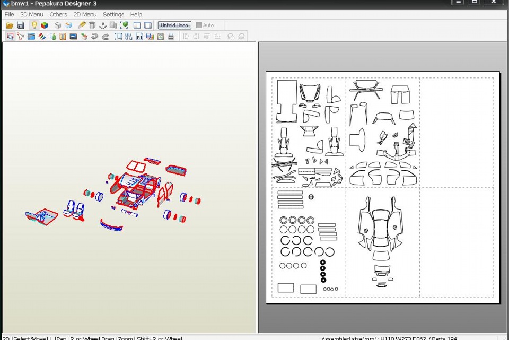The height and width of the screenshot is (340, 509).
Task: Save the project with the floppy disk icon
Action: pos(21,25)
